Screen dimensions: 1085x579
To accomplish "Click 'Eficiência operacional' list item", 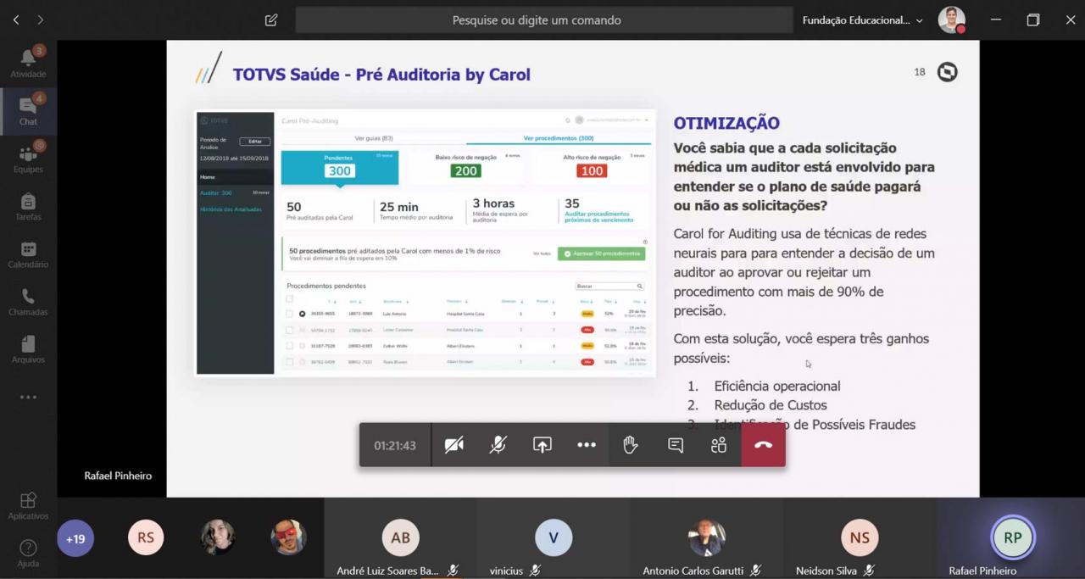I will (777, 386).
